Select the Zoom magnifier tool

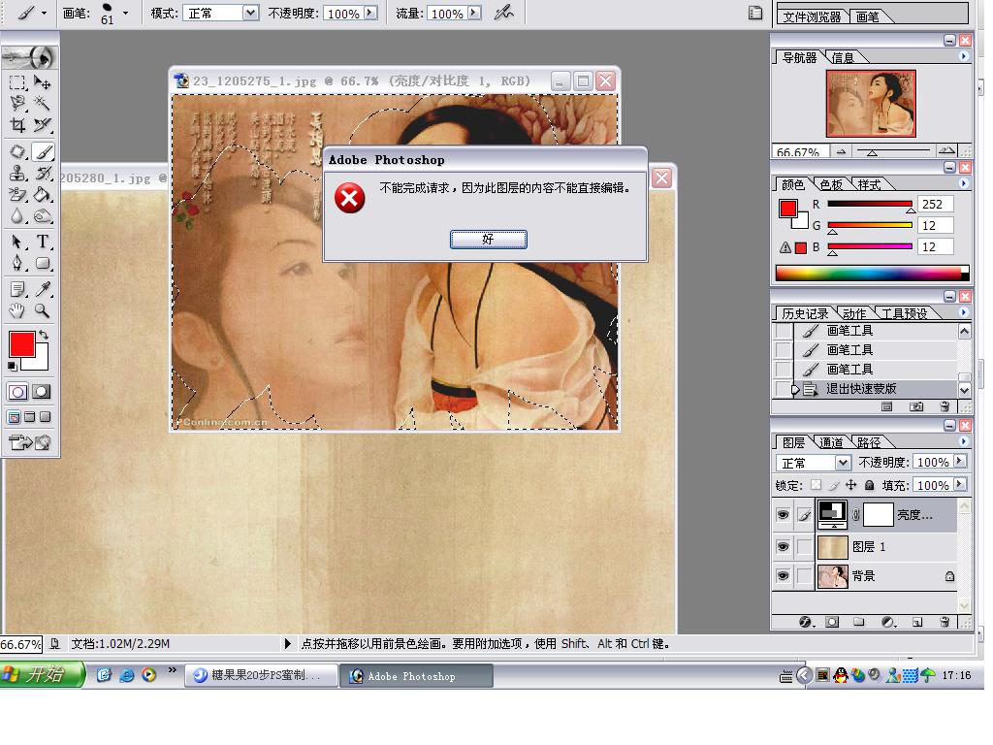pyautogui.click(x=43, y=310)
